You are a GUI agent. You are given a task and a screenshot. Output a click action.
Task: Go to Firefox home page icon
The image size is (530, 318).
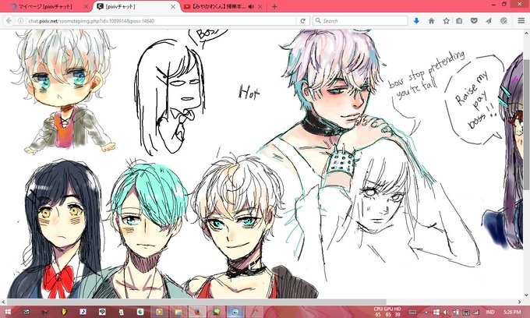click(x=431, y=21)
